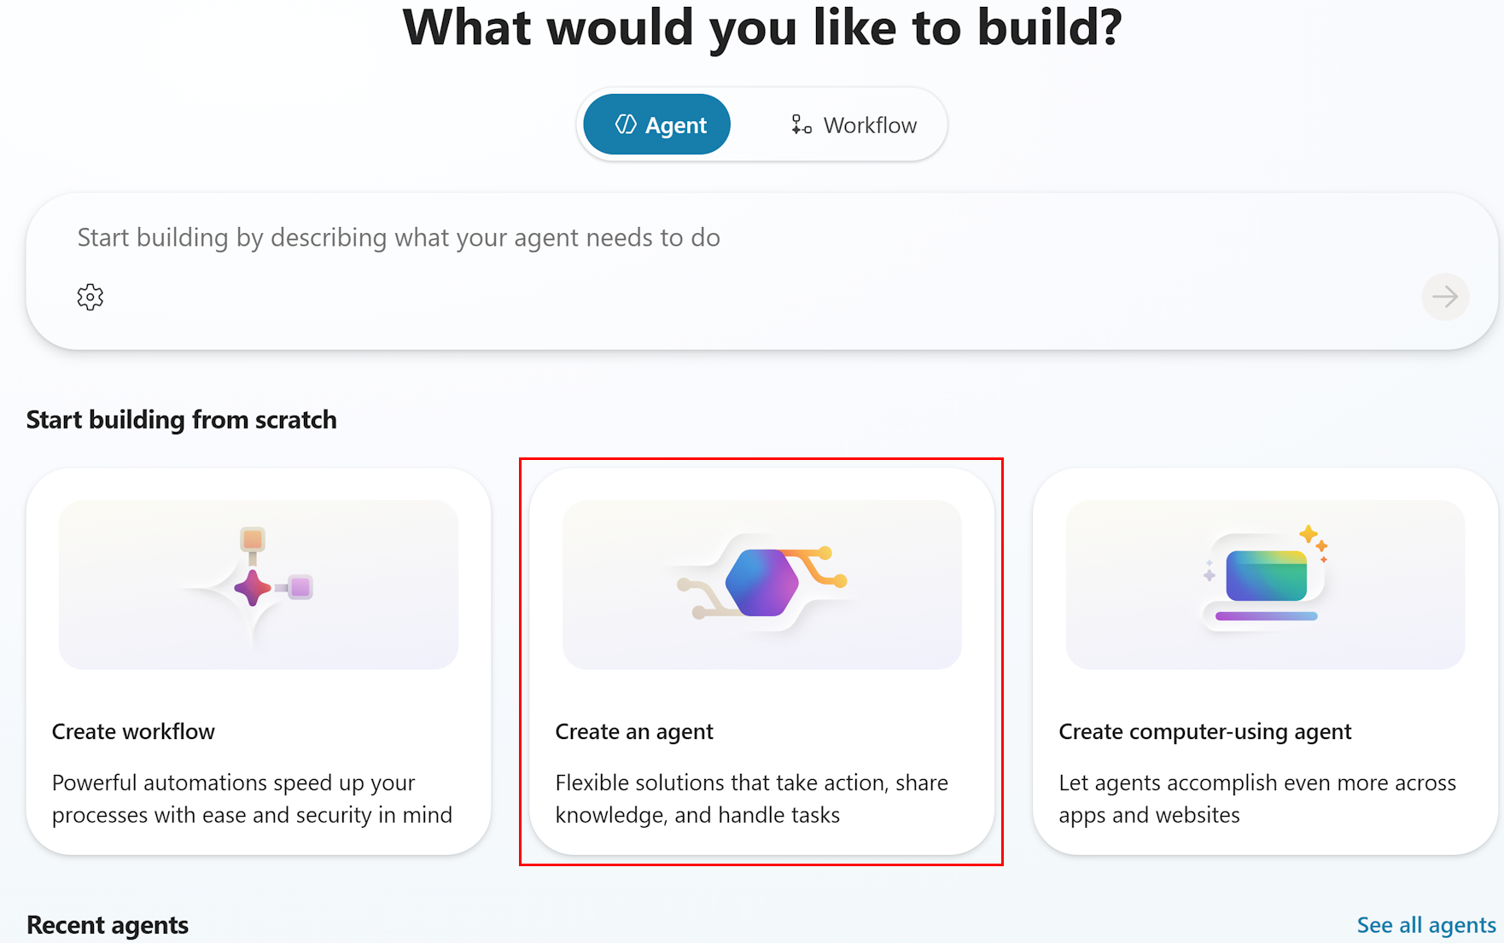Click the Create workflow title text

click(x=133, y=731)
